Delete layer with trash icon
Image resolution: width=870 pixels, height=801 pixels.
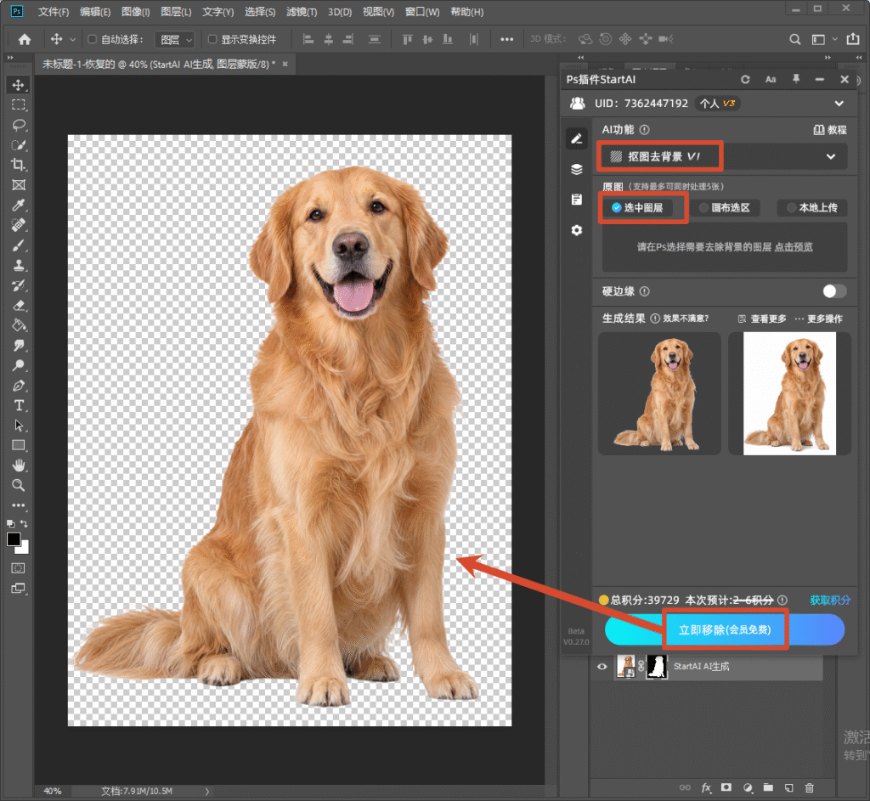click(x=810, y=787)
